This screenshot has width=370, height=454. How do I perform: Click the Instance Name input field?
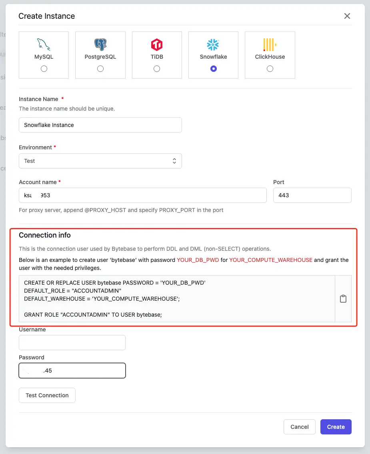100,125
